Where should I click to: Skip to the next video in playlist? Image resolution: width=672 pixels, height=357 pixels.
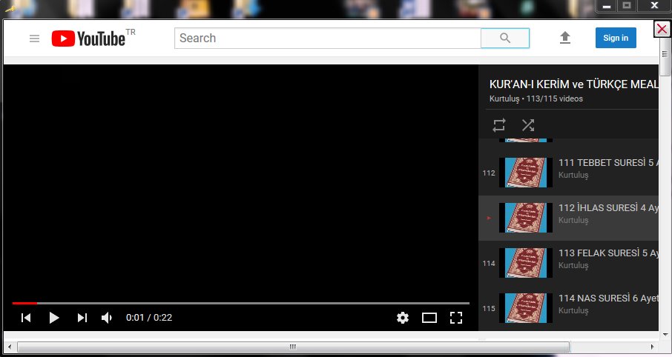[82, 318]
